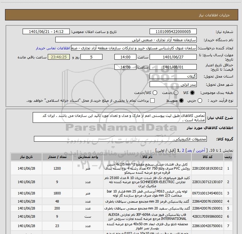Select product code 2286100420750001
The image size is (242, 234).
207,226
